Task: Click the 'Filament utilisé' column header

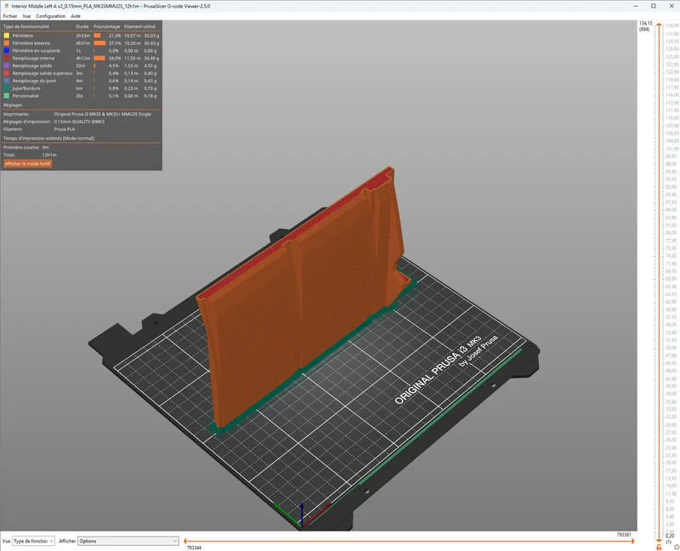Action: tap(139, 26)
